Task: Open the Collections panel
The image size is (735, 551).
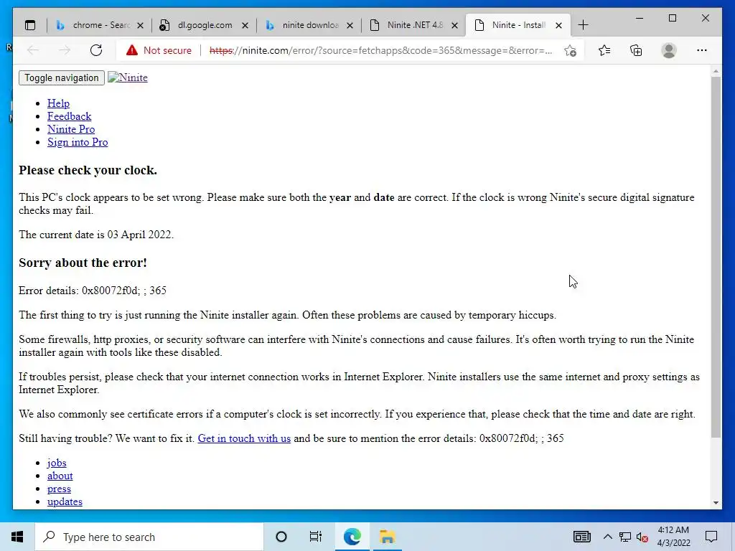Action: click(636, 50)
